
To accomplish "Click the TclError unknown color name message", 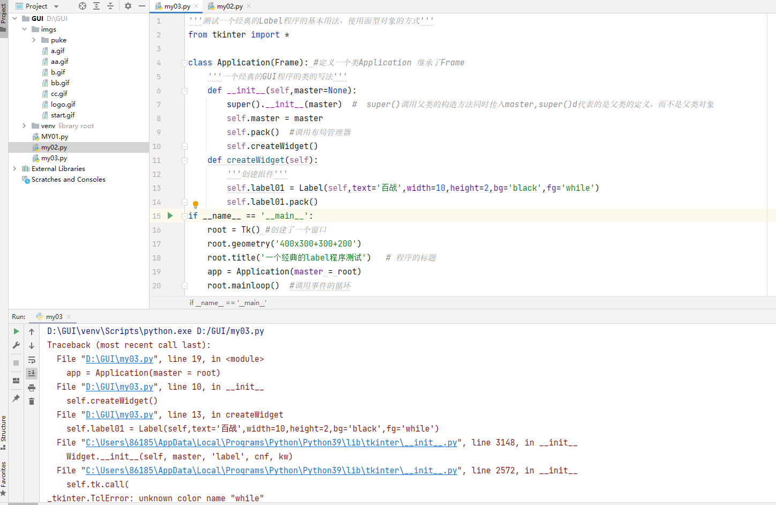I will tap(155, 498).
